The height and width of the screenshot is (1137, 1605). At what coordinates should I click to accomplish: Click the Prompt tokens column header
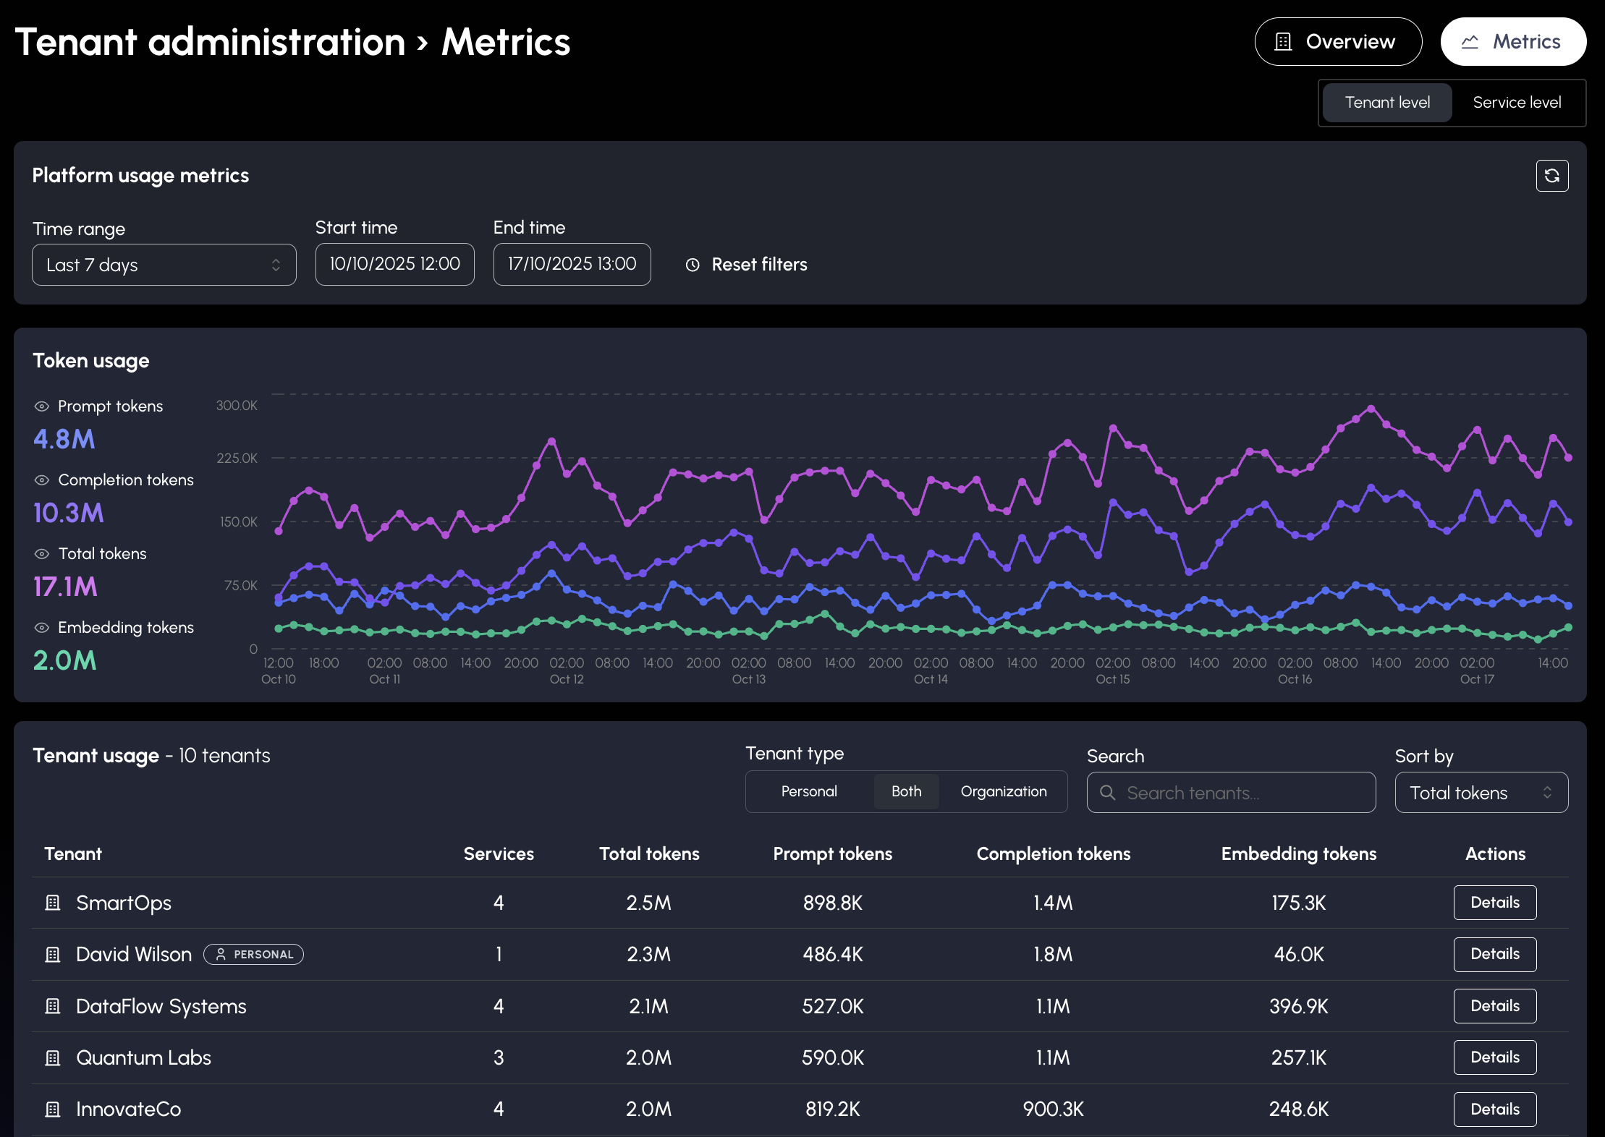click(833, 854)
